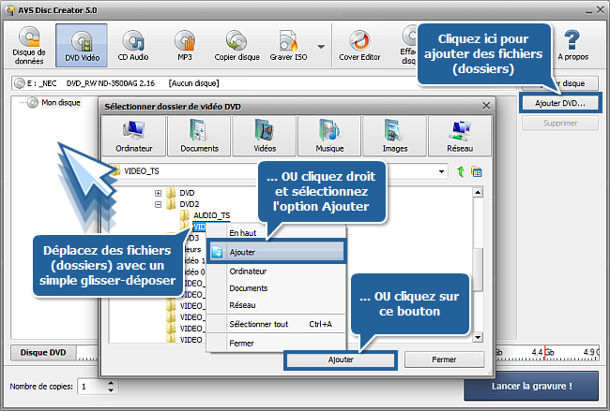
Task: Jump to Réseau location in dialog
Action: coord(460,136)
